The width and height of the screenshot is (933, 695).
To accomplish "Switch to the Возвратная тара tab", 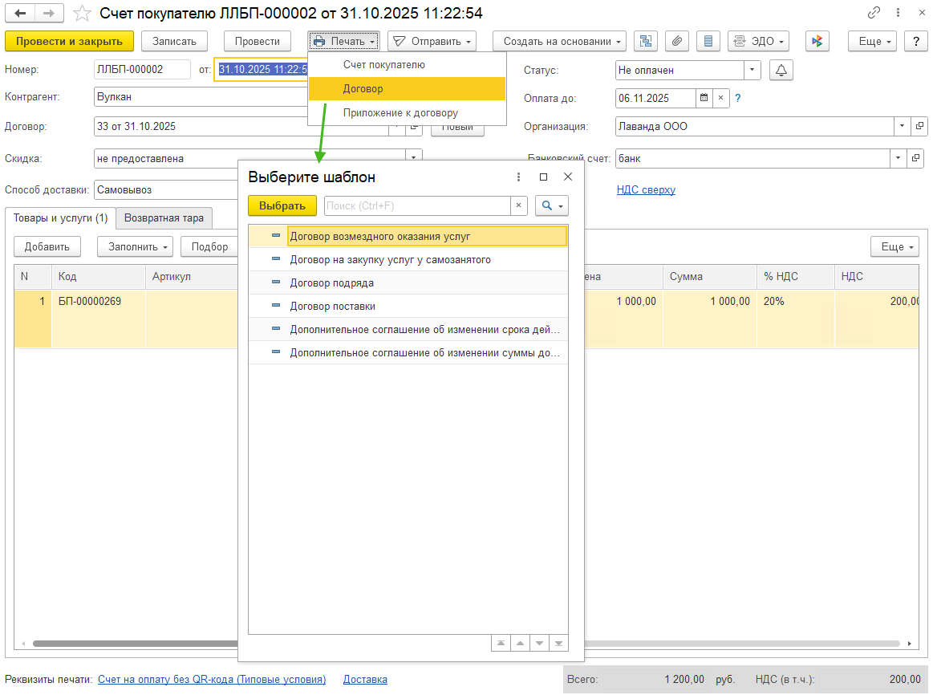I will tap(164, 218).
